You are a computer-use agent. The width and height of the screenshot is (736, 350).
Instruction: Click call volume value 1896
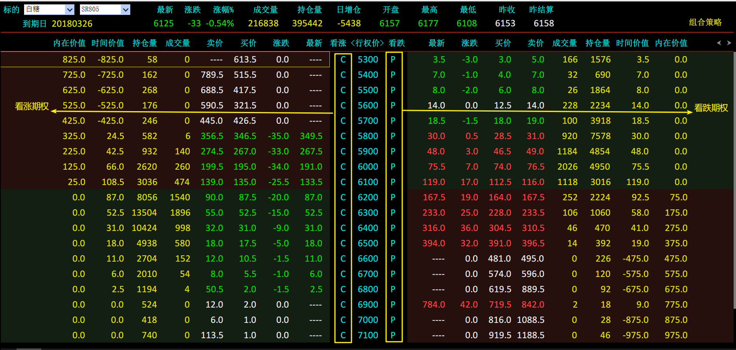180,213
